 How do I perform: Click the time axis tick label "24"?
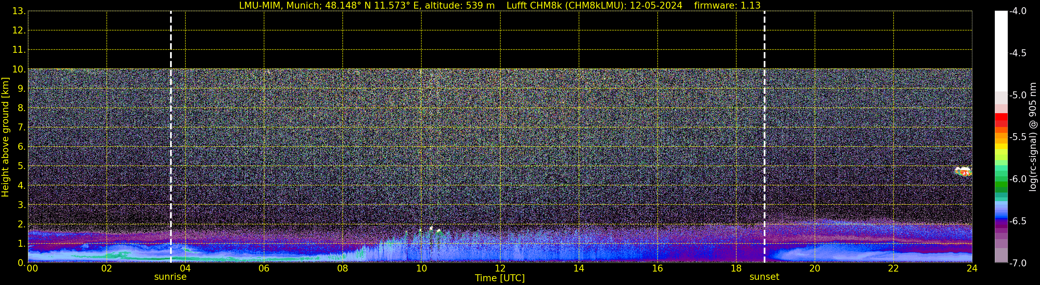972,268
